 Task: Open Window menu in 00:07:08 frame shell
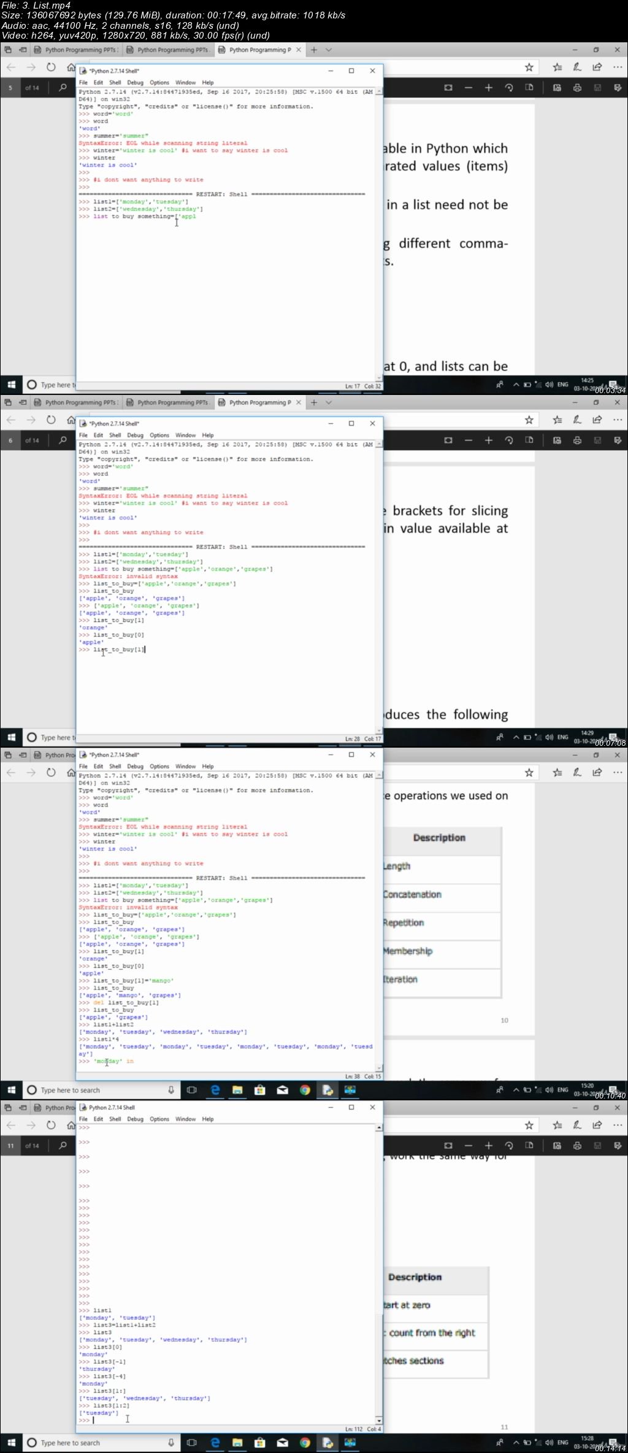coord(186,435)
